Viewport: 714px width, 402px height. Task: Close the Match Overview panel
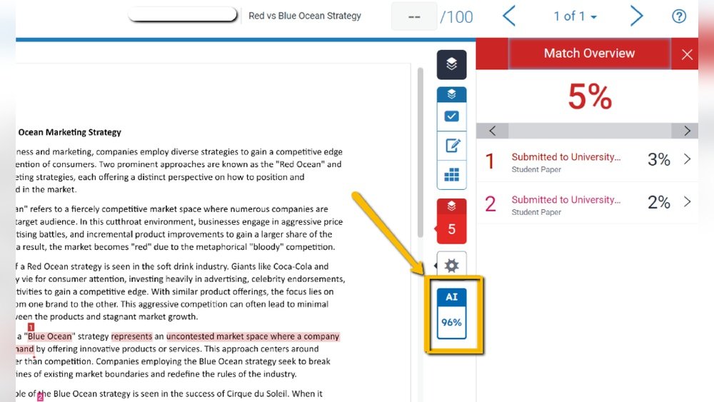click(x=687, y=54)
